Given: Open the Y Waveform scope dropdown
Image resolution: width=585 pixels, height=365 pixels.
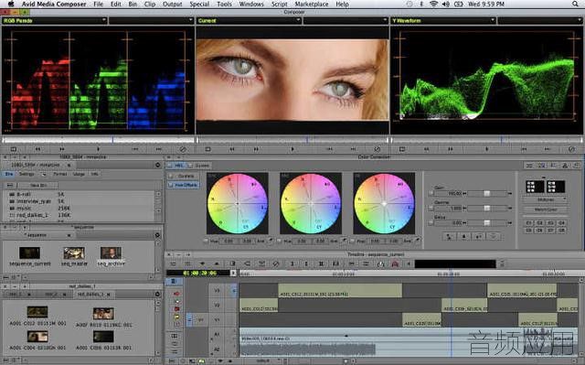Looking at the screenshot, I should (443, 20).
